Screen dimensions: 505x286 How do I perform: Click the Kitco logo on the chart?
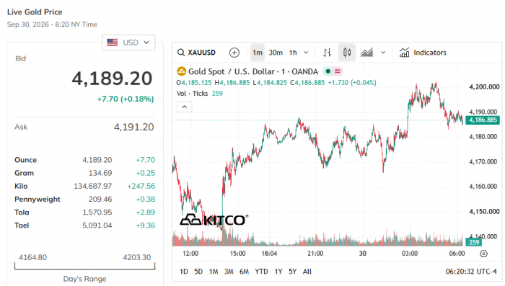[x=214, y=220]
